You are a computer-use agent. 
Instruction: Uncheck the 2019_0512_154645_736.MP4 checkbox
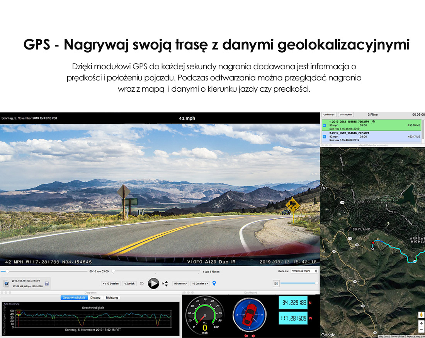click(324, 125)
